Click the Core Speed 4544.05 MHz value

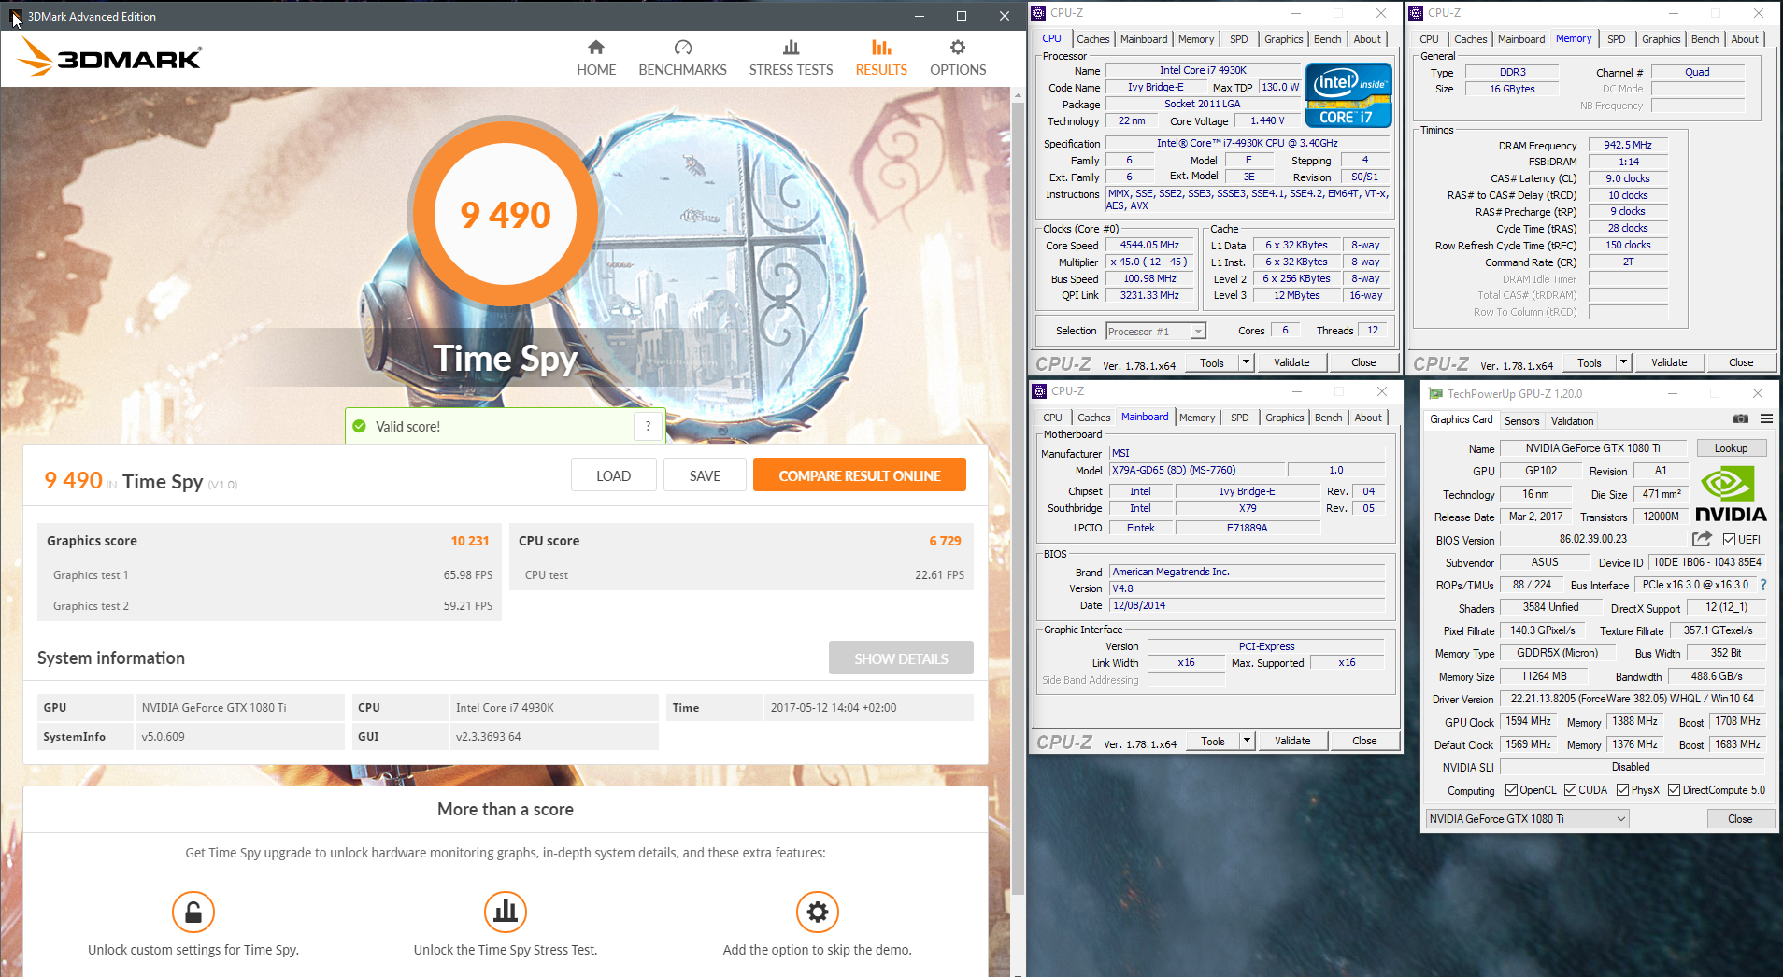click(x=1150, y=246)
